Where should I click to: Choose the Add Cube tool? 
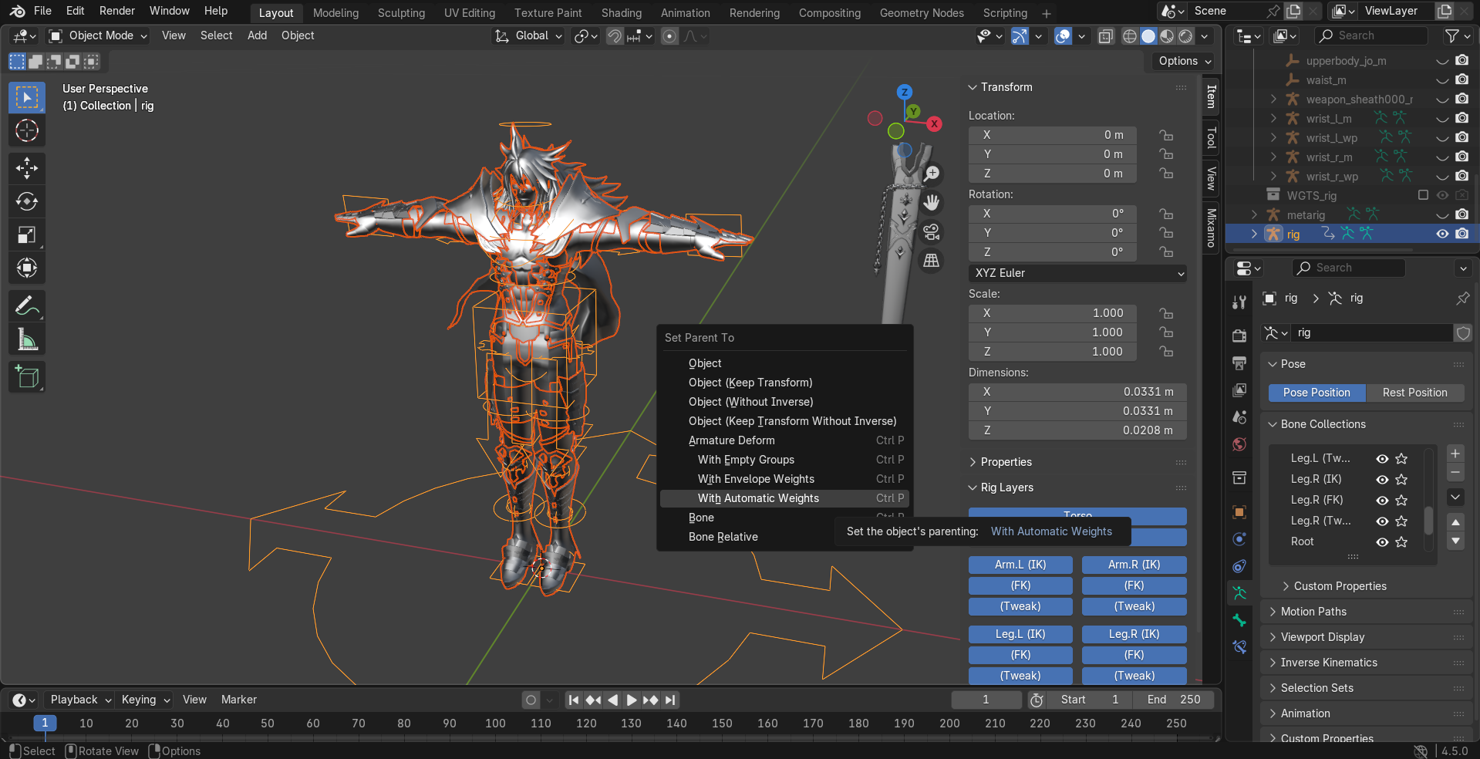click(27, 377)
